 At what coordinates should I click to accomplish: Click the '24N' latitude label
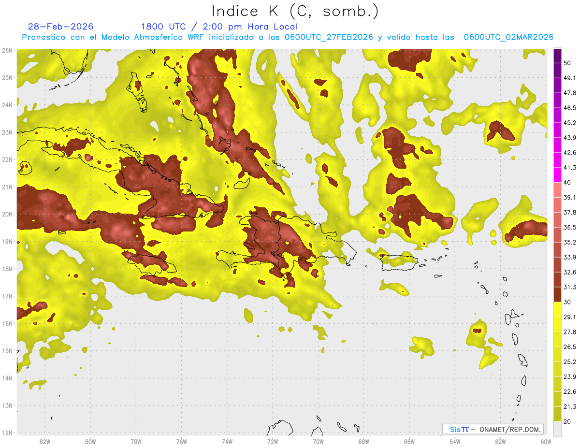coord(7,105)
